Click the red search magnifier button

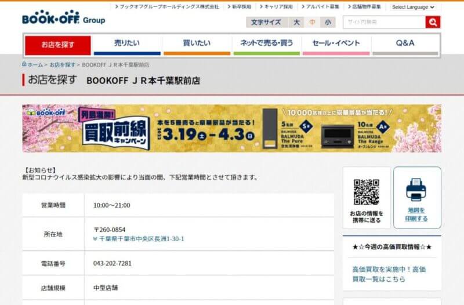pos(433,22)
